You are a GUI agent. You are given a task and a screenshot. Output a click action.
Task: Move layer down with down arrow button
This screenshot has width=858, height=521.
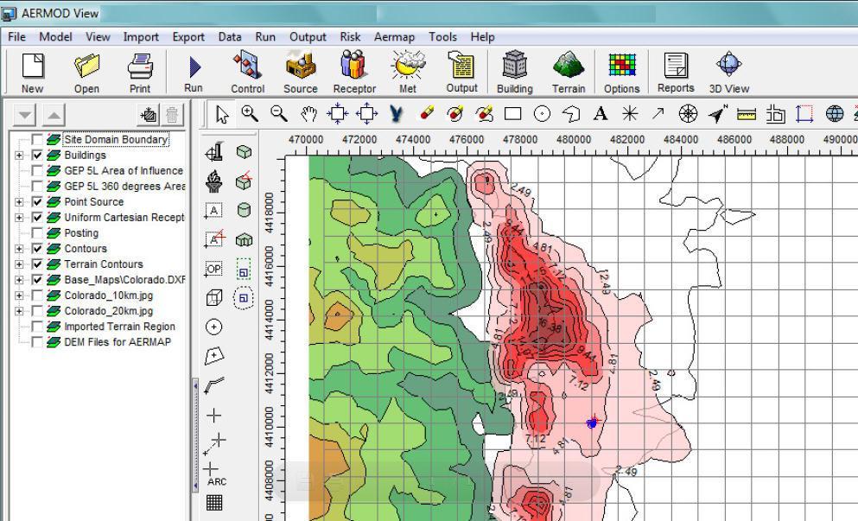[x=24, y=115]
